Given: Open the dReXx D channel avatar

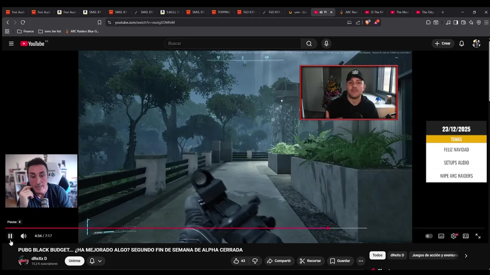Looking at the screenshot, I should [23, 261].
